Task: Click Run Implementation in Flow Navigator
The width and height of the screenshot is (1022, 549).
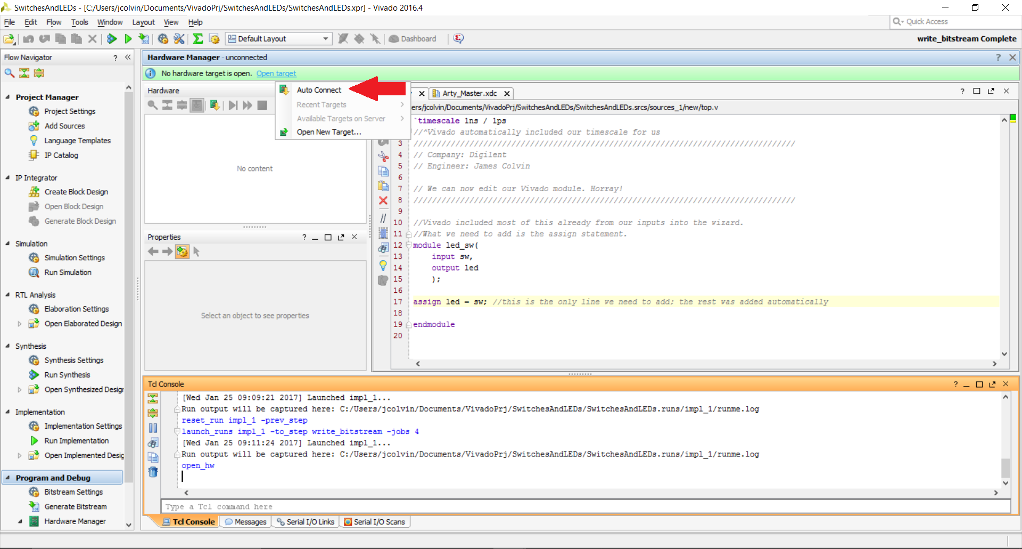Action: 76,441
